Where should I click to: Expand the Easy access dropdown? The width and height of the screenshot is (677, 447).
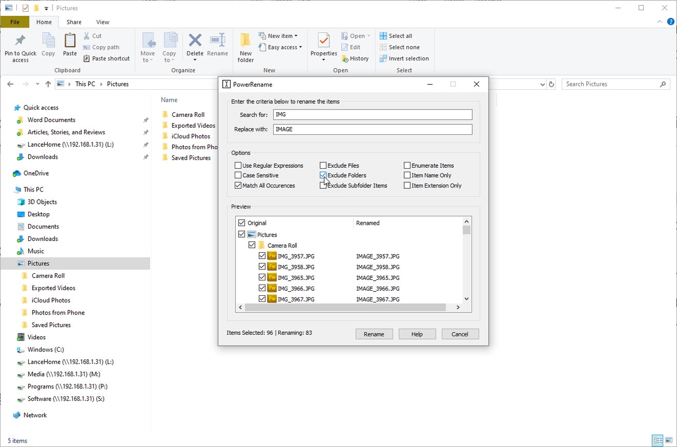coord(280,47)
